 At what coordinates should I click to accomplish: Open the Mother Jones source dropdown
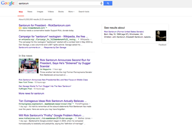point(85,118)
